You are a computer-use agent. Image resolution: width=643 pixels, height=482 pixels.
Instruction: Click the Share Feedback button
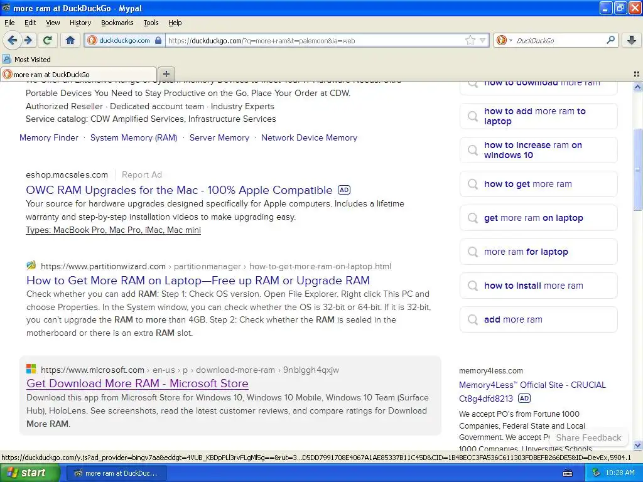pyautogui.click(x=588, y=437)
